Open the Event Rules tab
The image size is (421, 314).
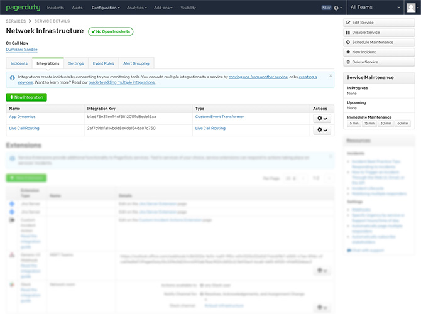(104, 63)
